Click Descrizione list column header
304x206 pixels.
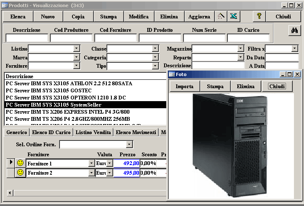(x=85, y=76)
